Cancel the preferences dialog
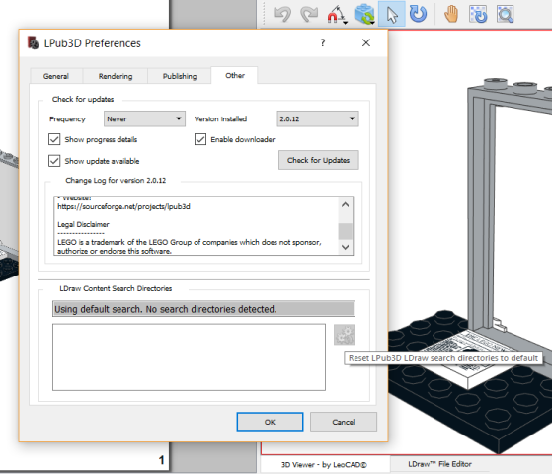 (344, 422)
